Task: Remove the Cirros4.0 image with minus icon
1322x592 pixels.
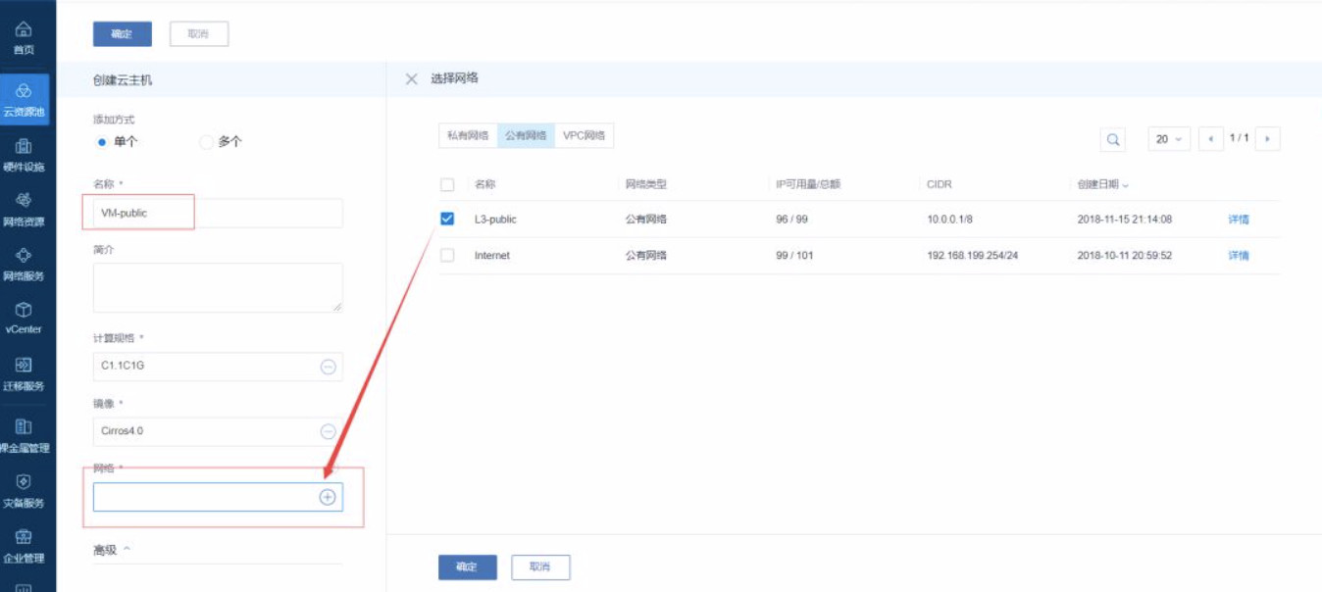Action: point(329,431)
